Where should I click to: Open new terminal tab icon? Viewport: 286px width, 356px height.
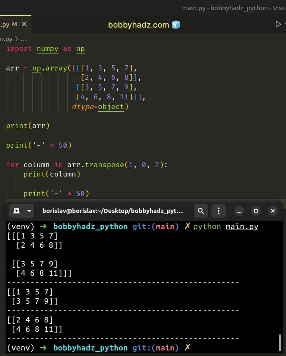(x=17, y=211)
